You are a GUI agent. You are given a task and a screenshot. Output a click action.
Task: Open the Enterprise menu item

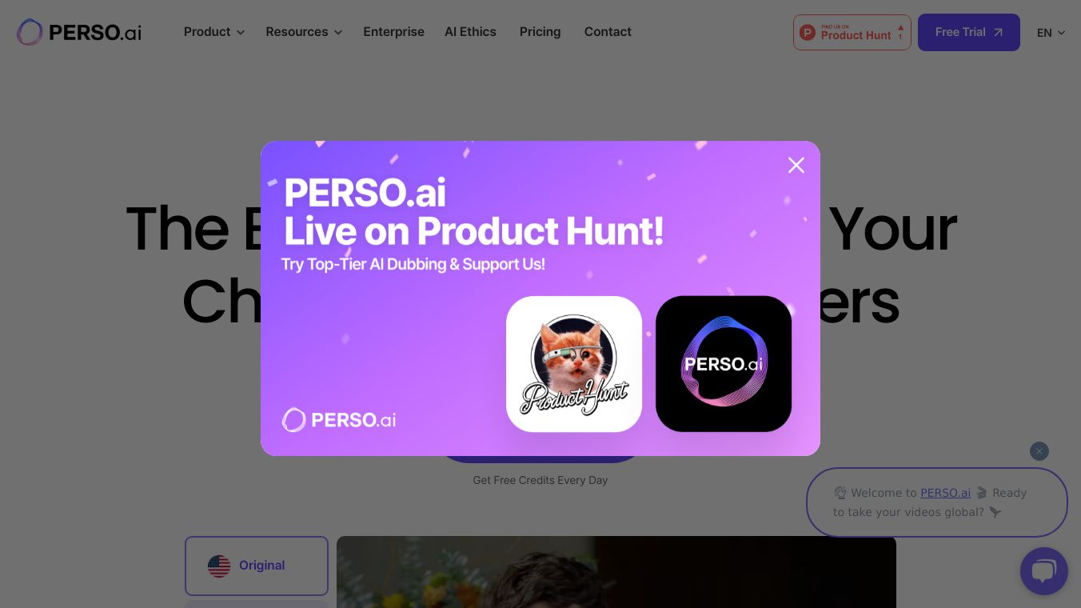pos(393,32)
